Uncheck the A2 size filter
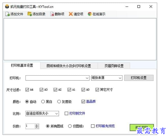Viewport: 168px width, 139px height. click(x=55, y=89)
